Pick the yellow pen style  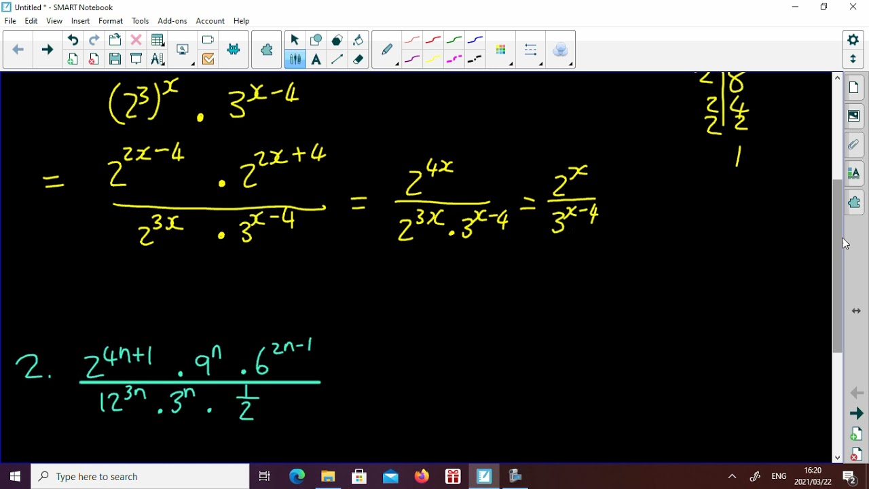433,59
